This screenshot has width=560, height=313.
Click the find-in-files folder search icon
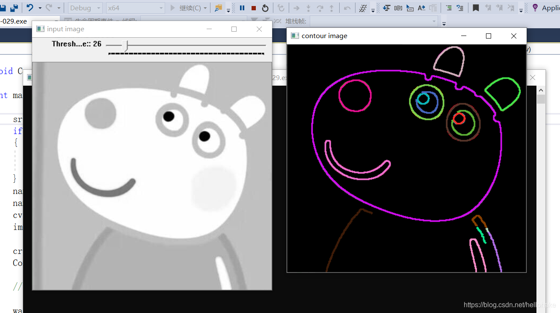[x=219, y=8]
